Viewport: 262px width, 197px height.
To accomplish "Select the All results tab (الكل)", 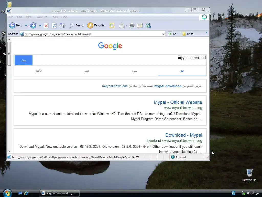I will point(182,71).
